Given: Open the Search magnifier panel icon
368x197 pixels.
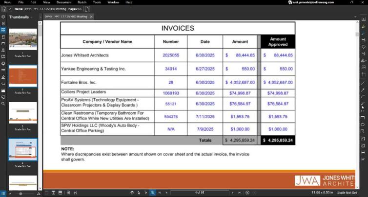Looking at the screenshot, I should point(3,104).
